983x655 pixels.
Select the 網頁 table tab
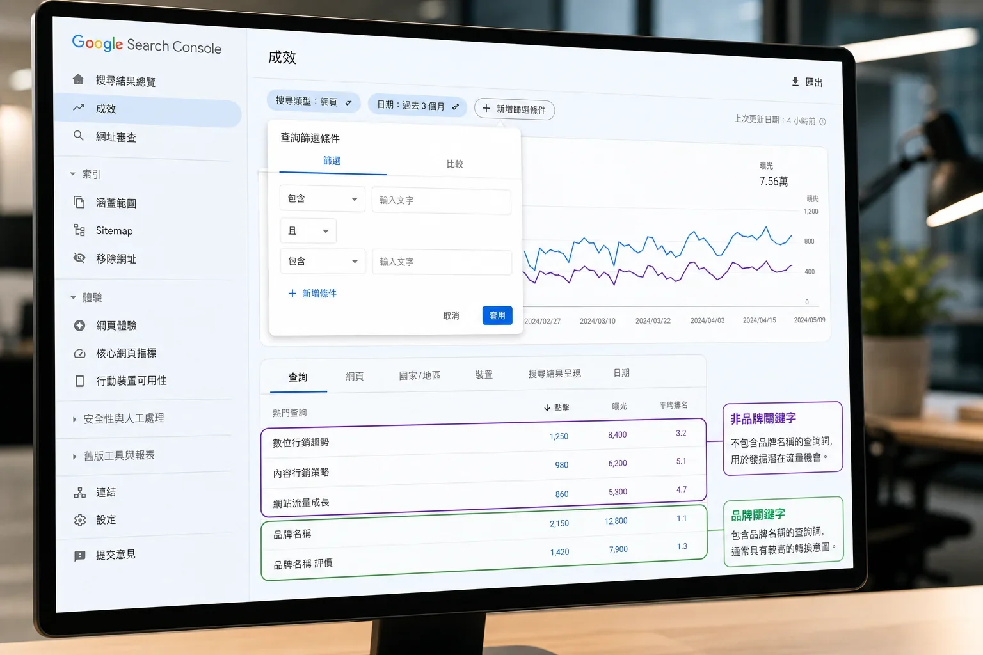click(355, 376)
